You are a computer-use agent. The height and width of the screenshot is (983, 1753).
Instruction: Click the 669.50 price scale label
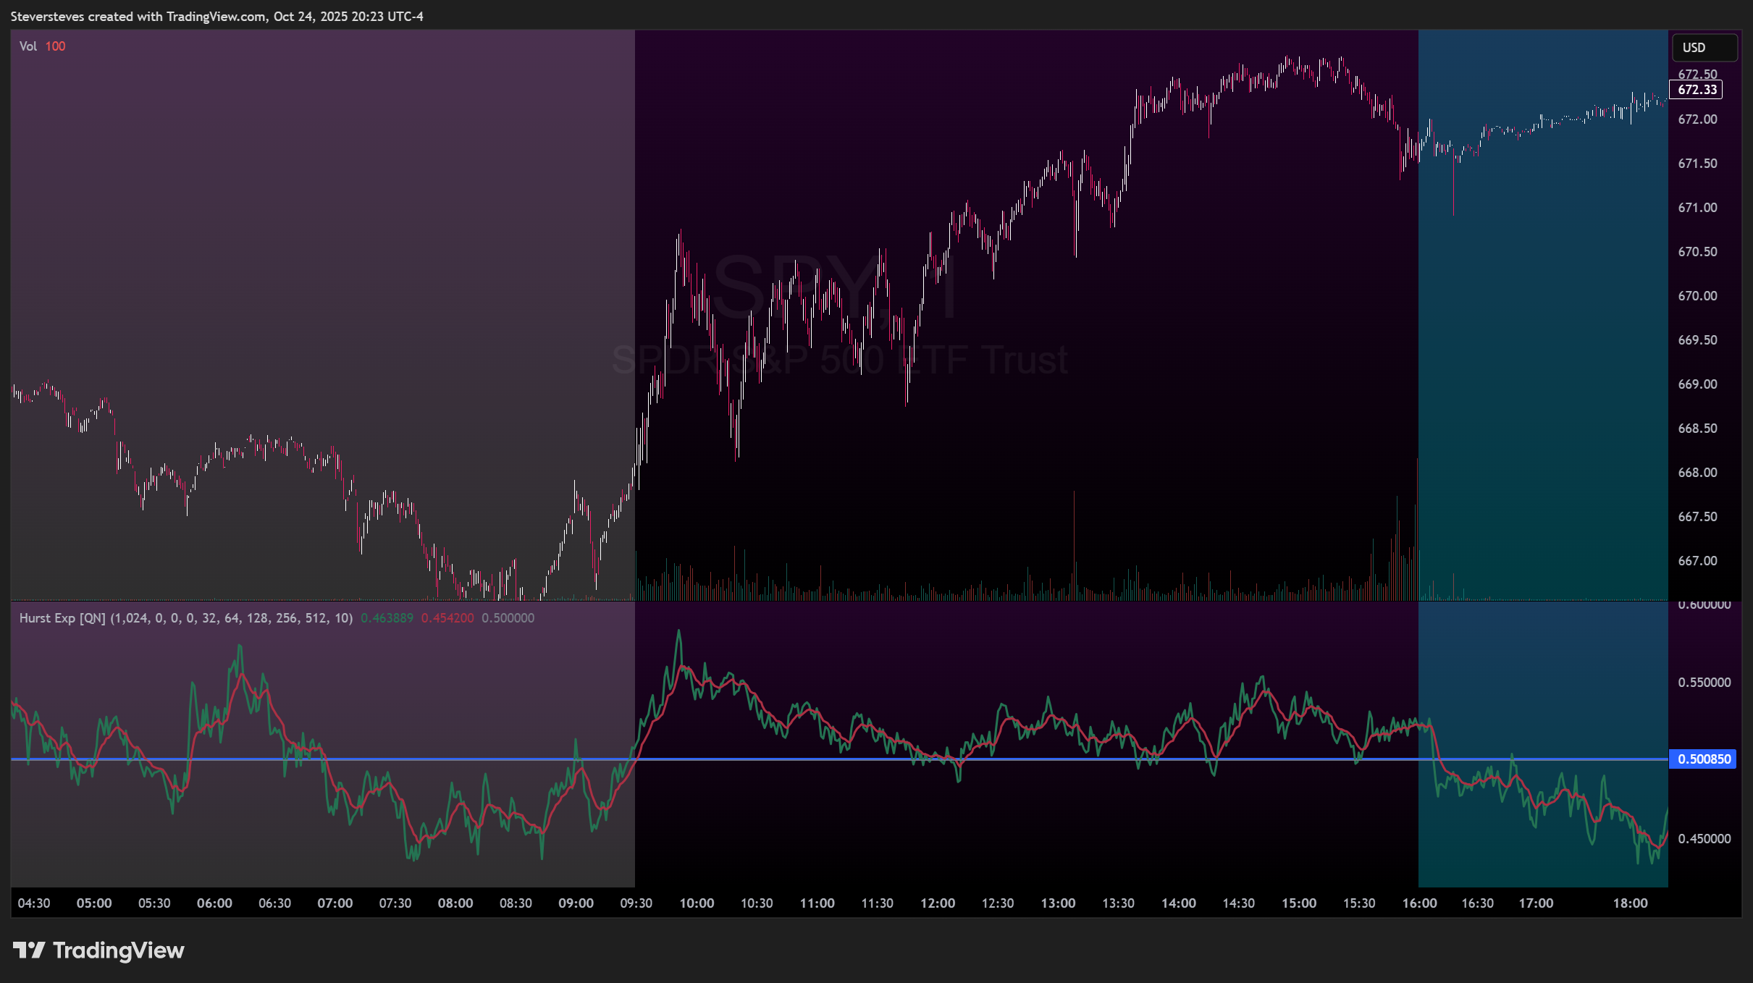1697,340
